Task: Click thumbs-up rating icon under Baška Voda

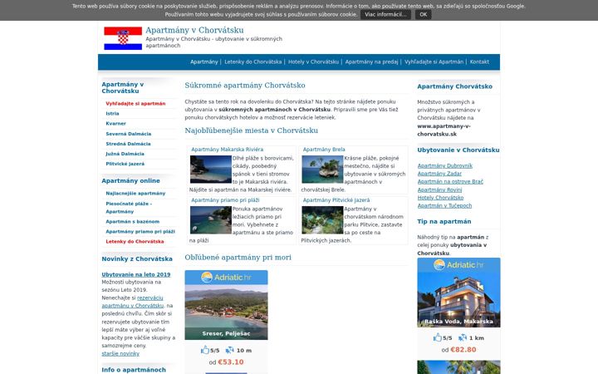Action: coord(438,337)
